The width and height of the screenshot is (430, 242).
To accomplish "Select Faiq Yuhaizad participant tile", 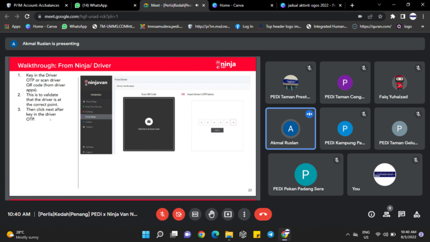I will (x=399, y=82).
